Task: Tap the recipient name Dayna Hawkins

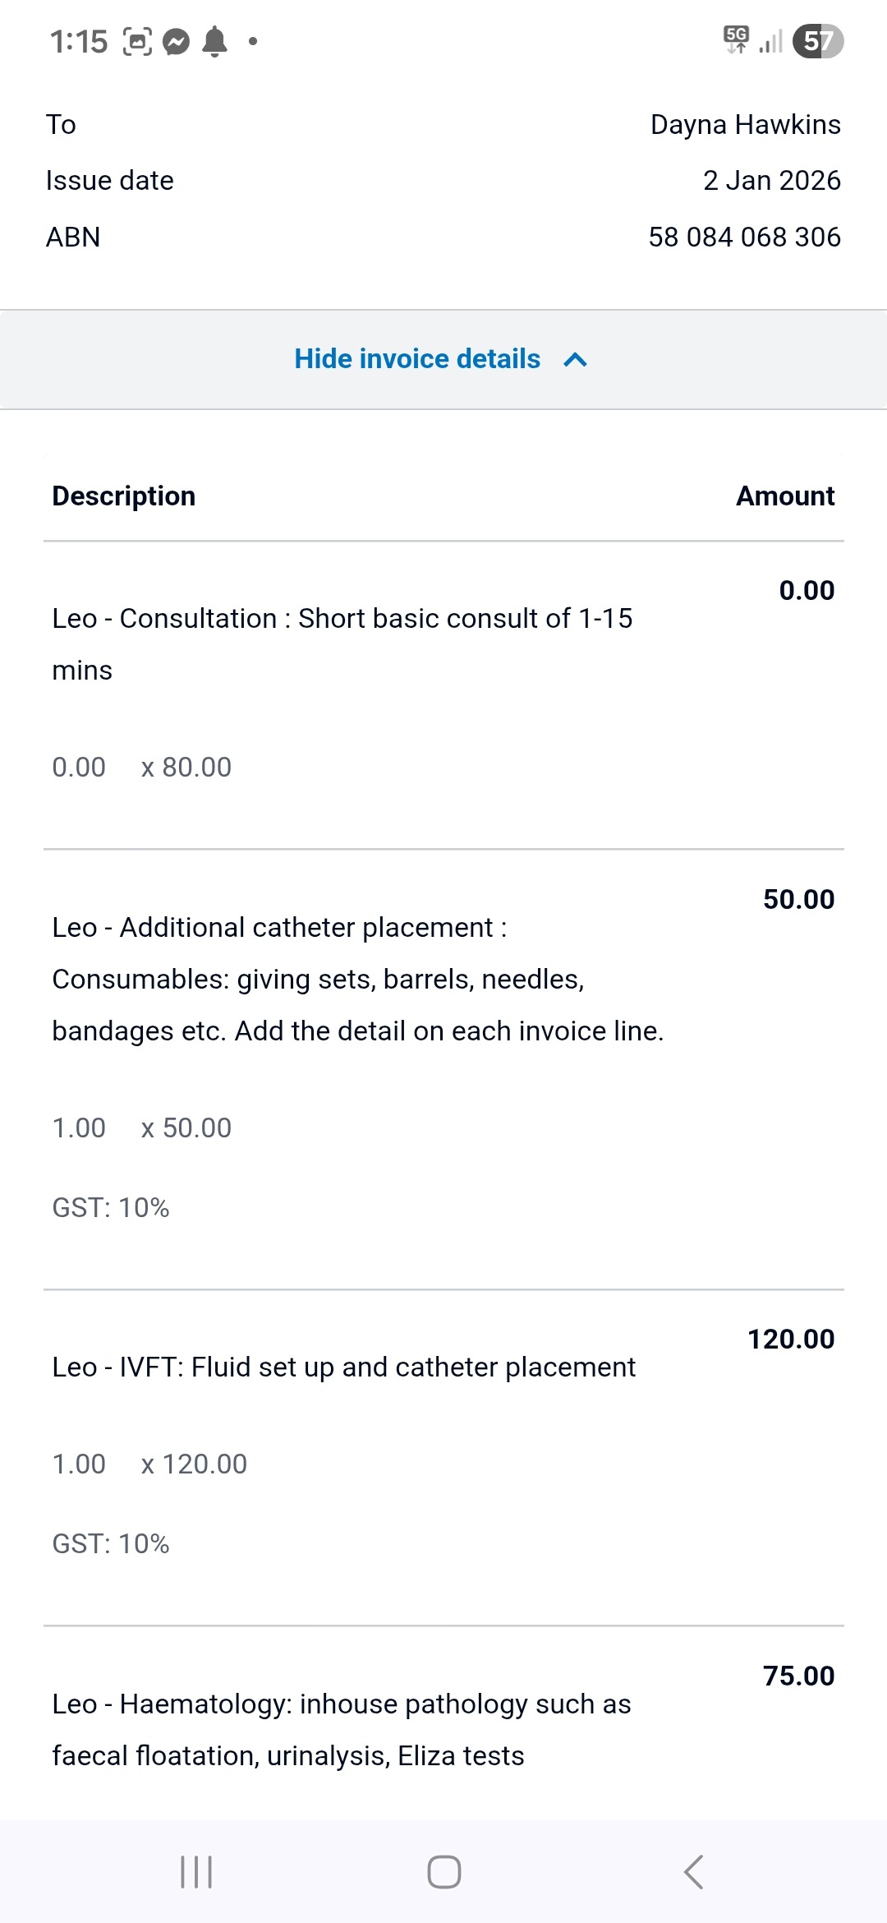Action: pos(745,124)
